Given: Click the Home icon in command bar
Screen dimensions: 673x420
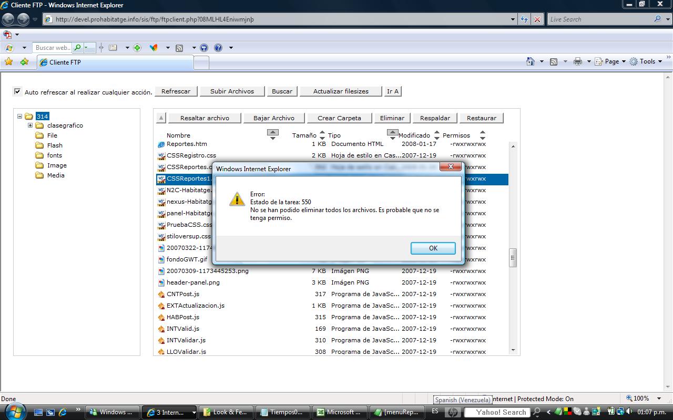Looking at the screenshot, I should [x=531, y=61].
